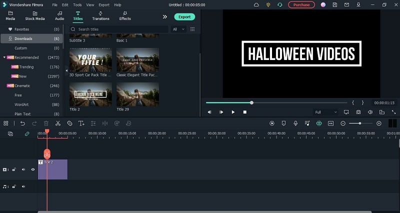400x213 pixels.
Task: Toggle the grid view icon
Action: pos(192,29)
